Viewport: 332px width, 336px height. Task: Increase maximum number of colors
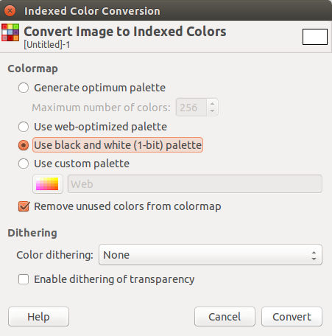pyautogui.click(x=212, y=103)
